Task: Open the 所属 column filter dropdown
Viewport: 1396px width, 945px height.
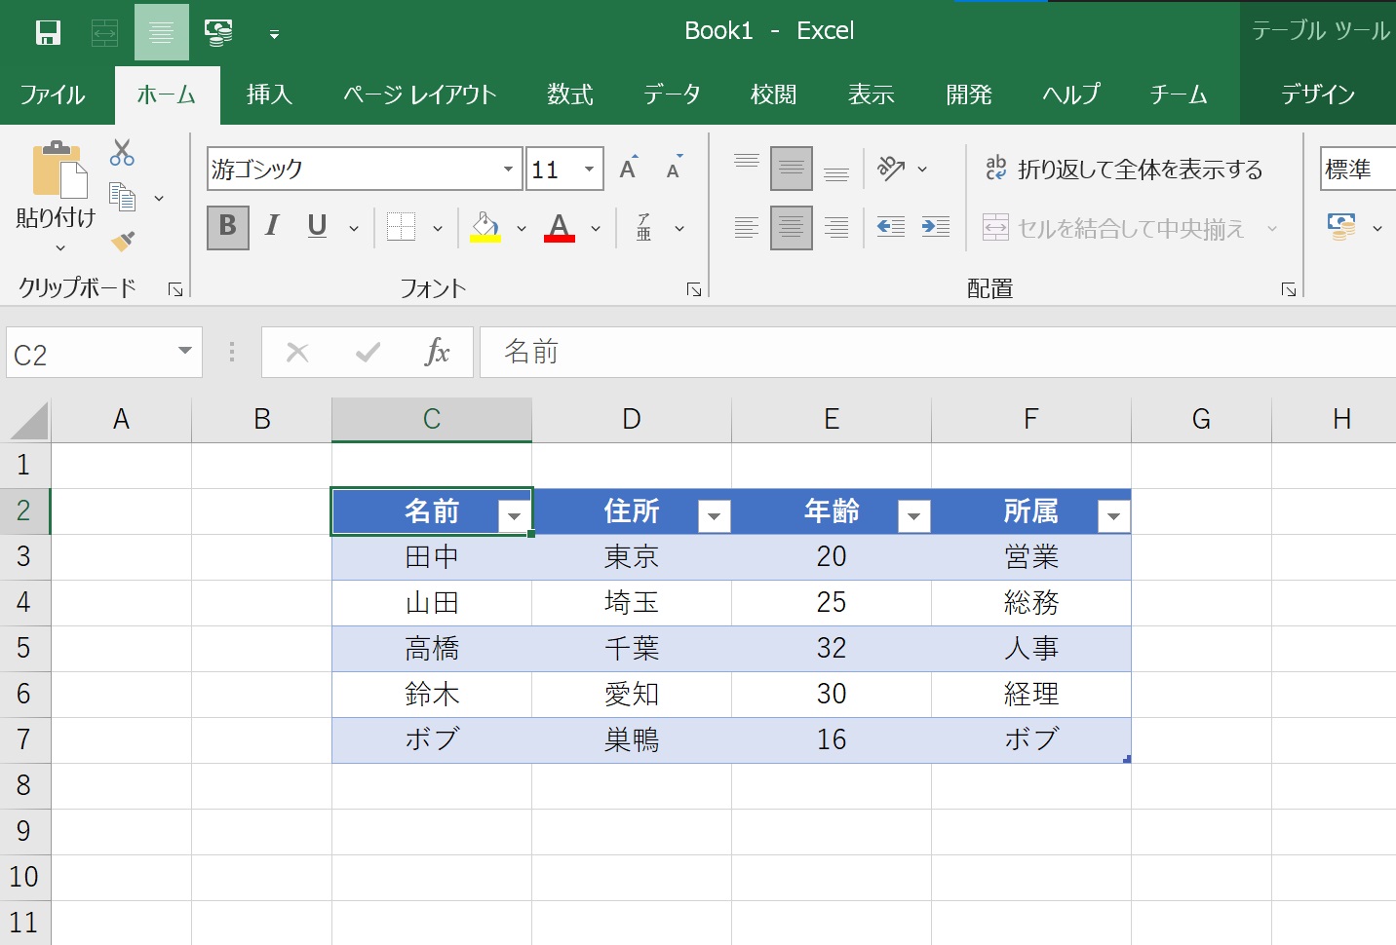Action: click(x=1113, y=516)
